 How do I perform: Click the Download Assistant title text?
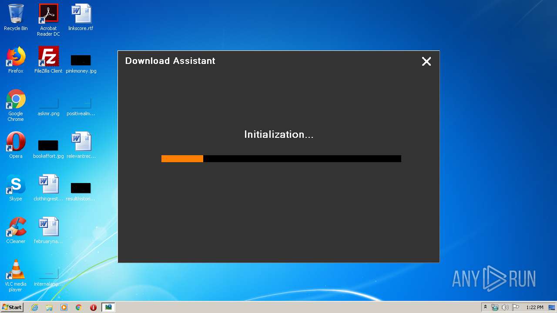[x=170, y=61]
